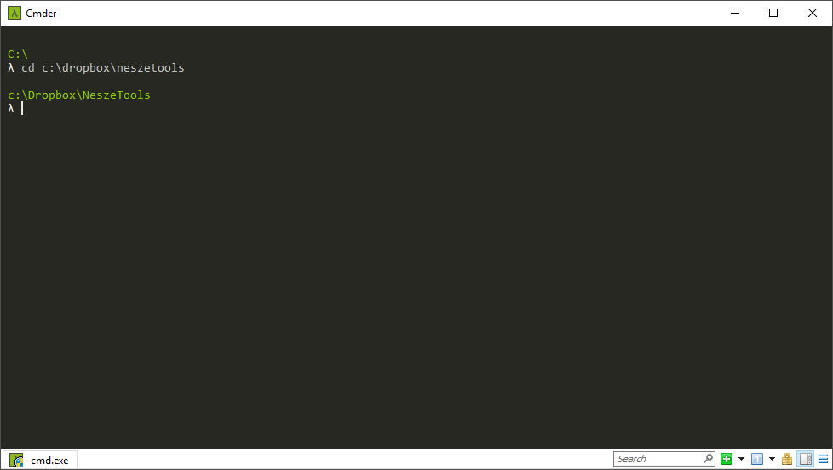Click the active console number icon

click(757, 459)
